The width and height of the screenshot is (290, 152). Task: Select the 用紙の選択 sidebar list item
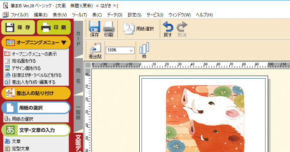(22, 119)
